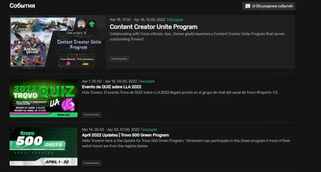
Task: Click the description starting 'Collaborating with Trovo officials'
Action: tap(197, 36)
